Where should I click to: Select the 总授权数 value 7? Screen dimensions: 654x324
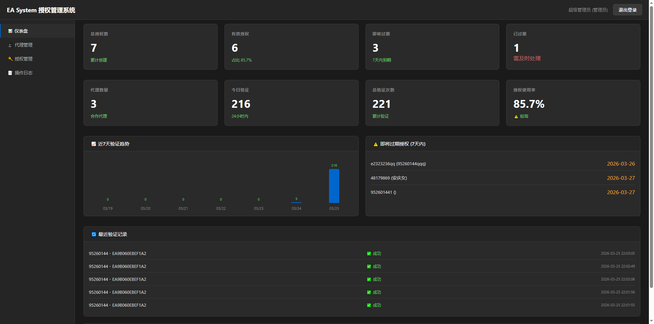click(94, 48)
